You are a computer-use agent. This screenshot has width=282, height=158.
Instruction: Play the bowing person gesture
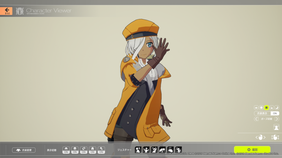coord(162,150)
